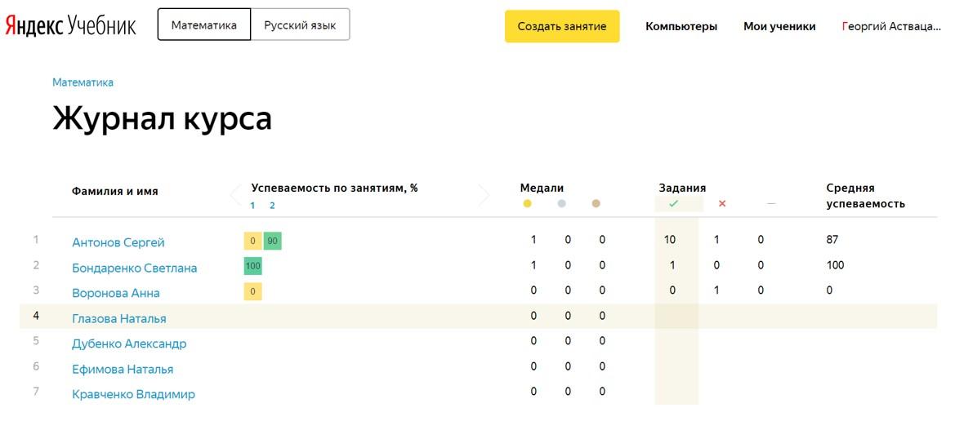Show next lessons with the right chevron
The width and height of the screenshot is (955, 430).
pyautogui.click(x=484, y=195)
